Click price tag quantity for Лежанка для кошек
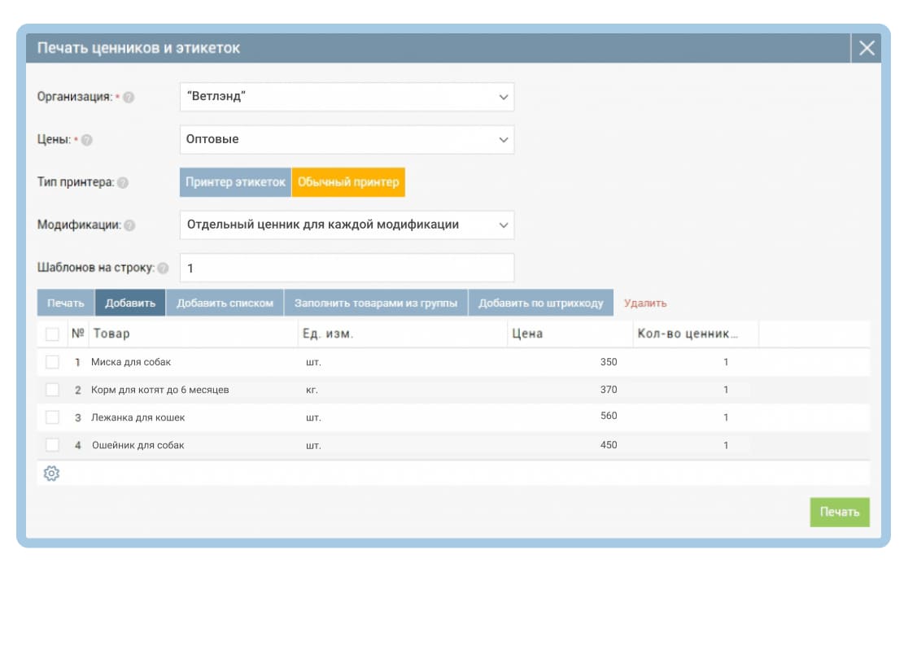This screenshot has height=659, width=917. [726, 417]
